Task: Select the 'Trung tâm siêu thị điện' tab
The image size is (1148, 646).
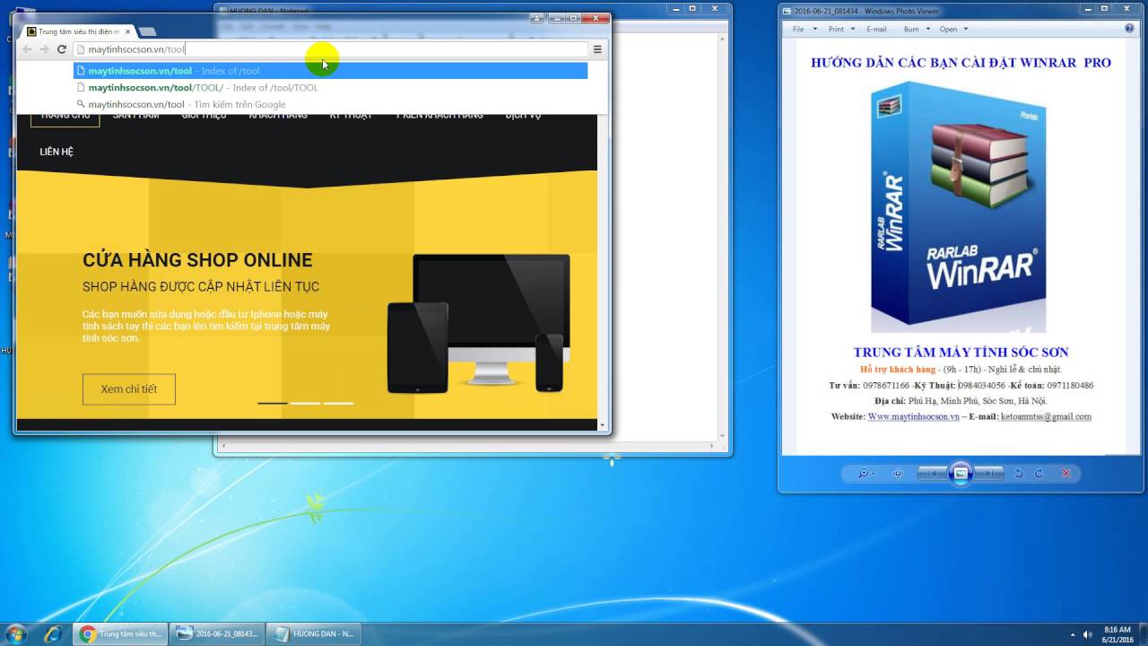Action: point(79,31)
